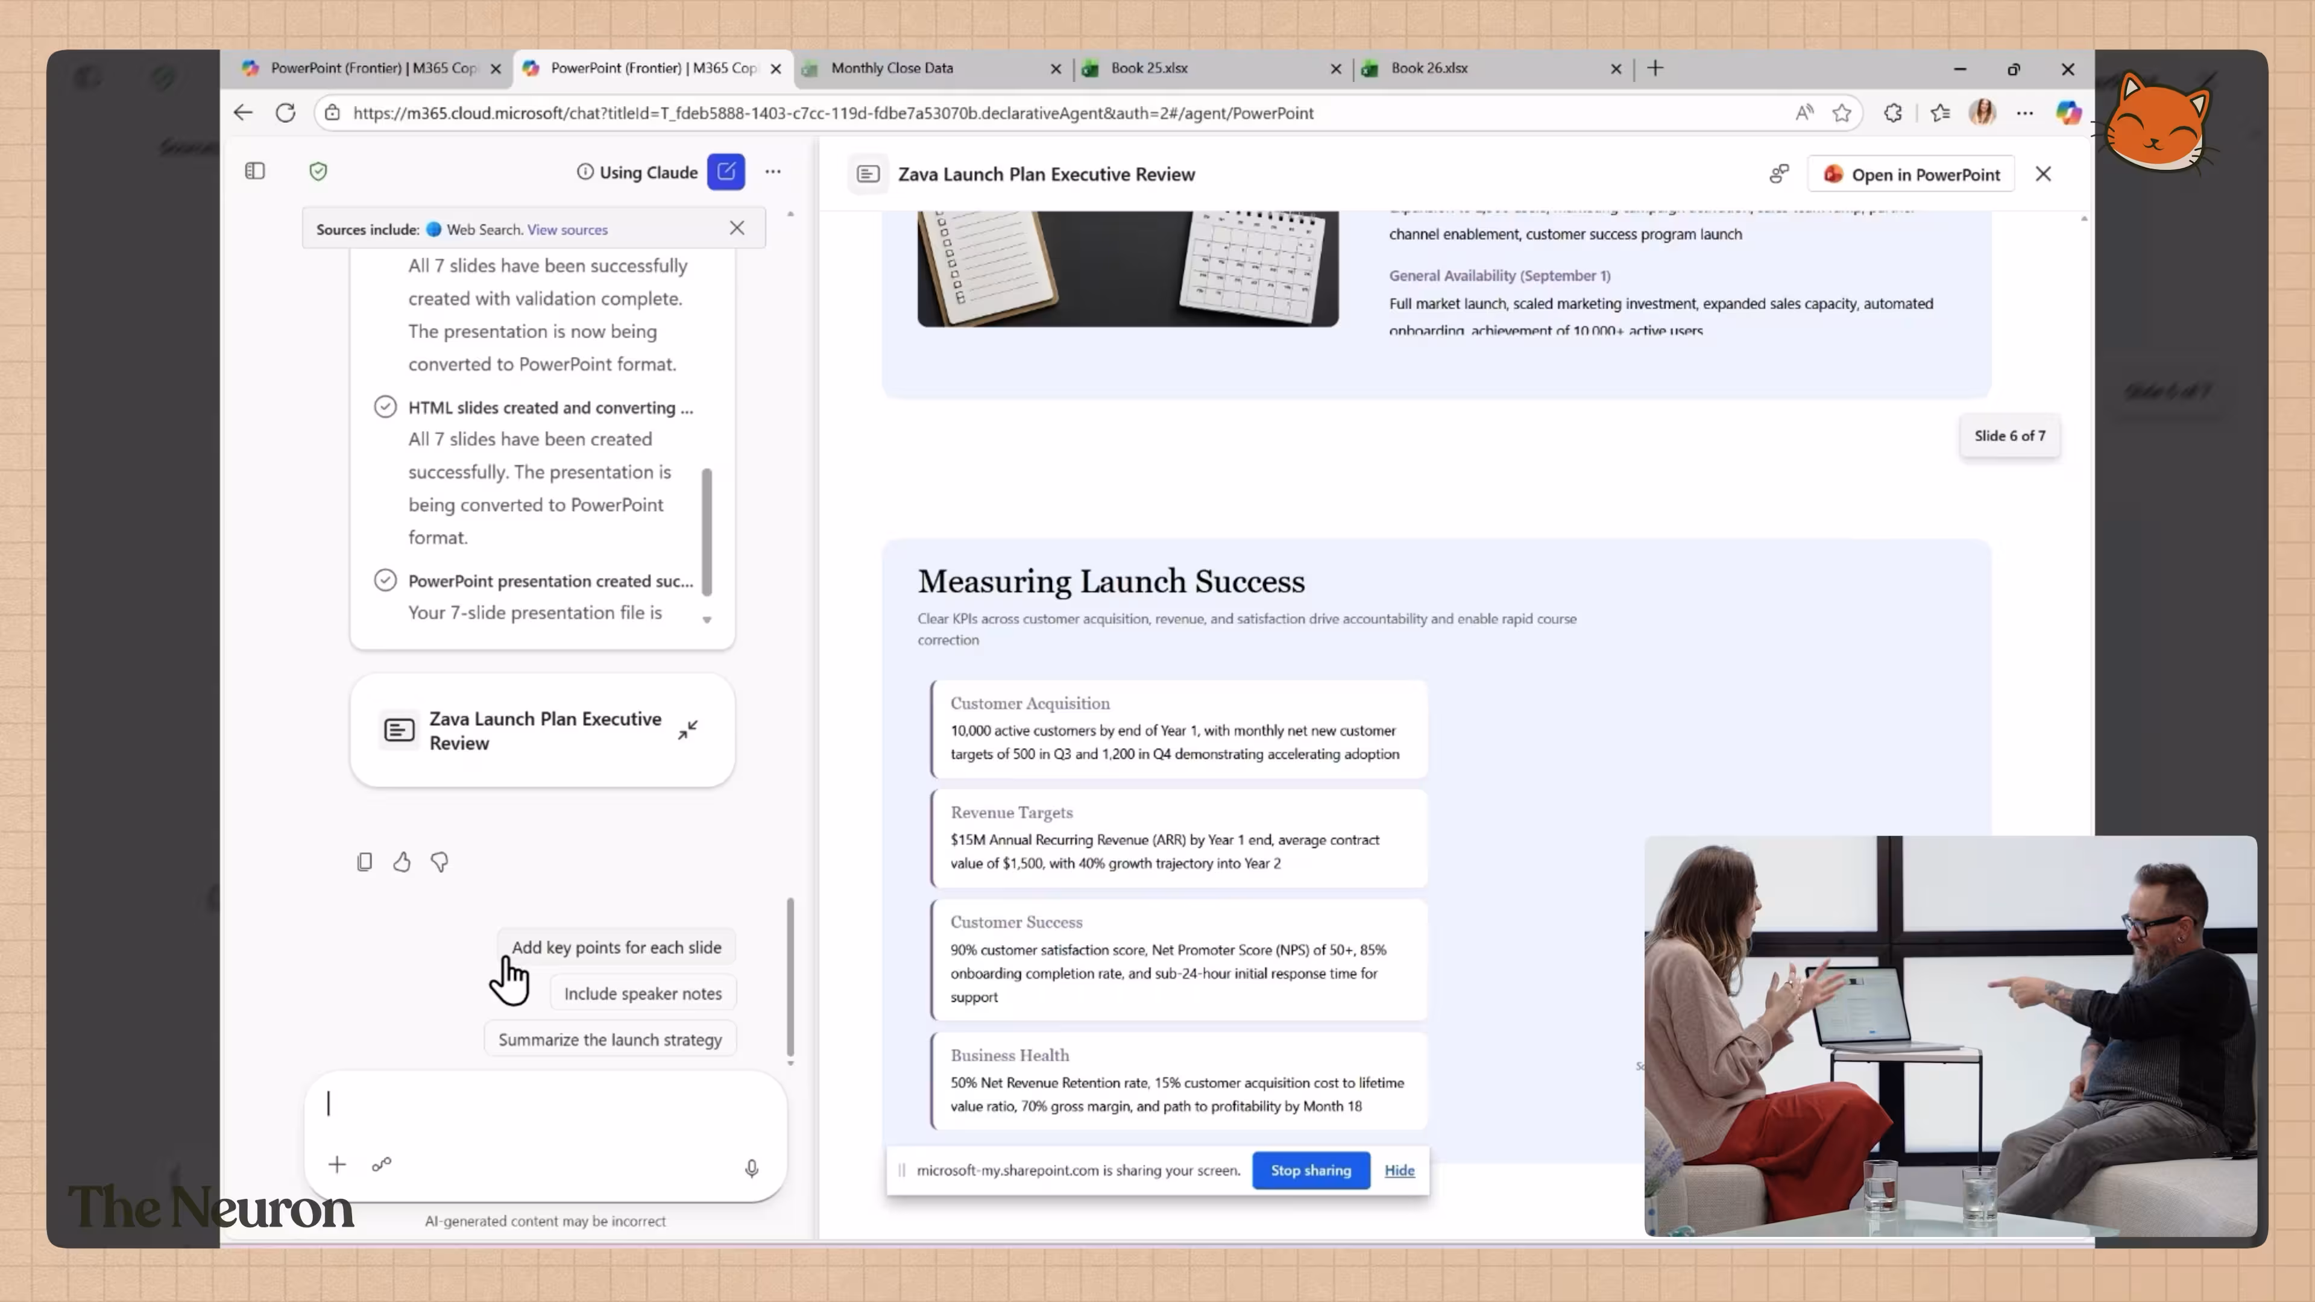Expand the HTML slides created step
The height and width of the screenshot is (1302, 2315).
click(551, 407)
